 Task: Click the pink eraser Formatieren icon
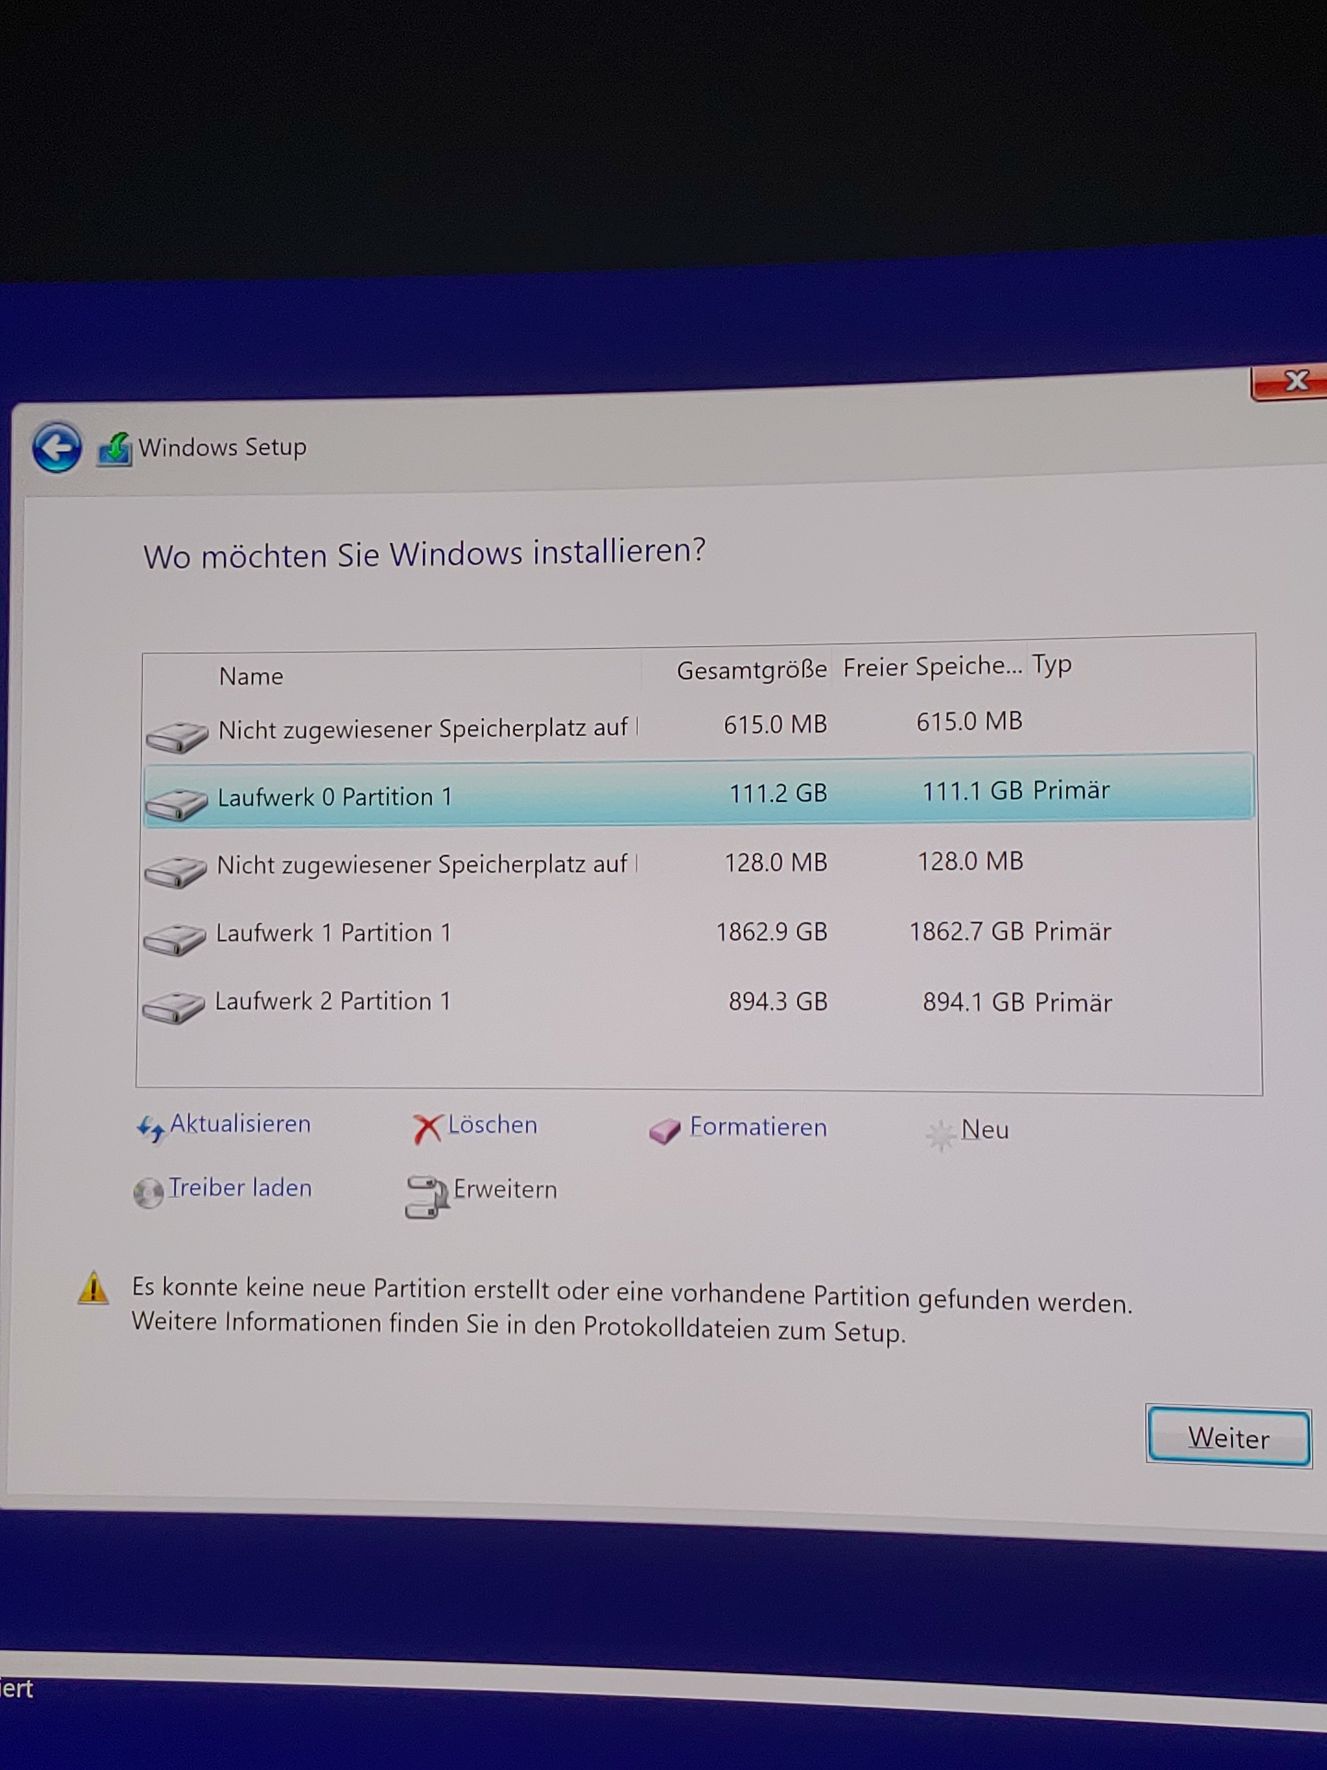[x=664, y=1131]
